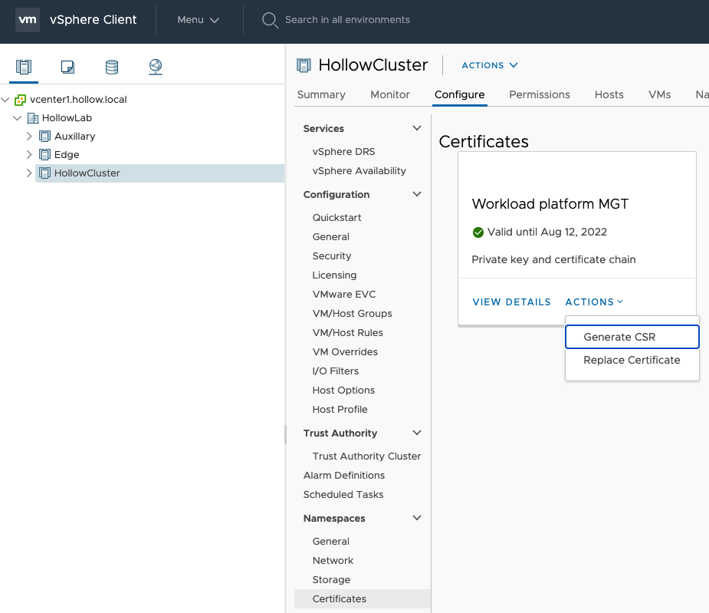Select Trust Authority Cluster in sidebar

pyautogui.click(x=366, y=456)
